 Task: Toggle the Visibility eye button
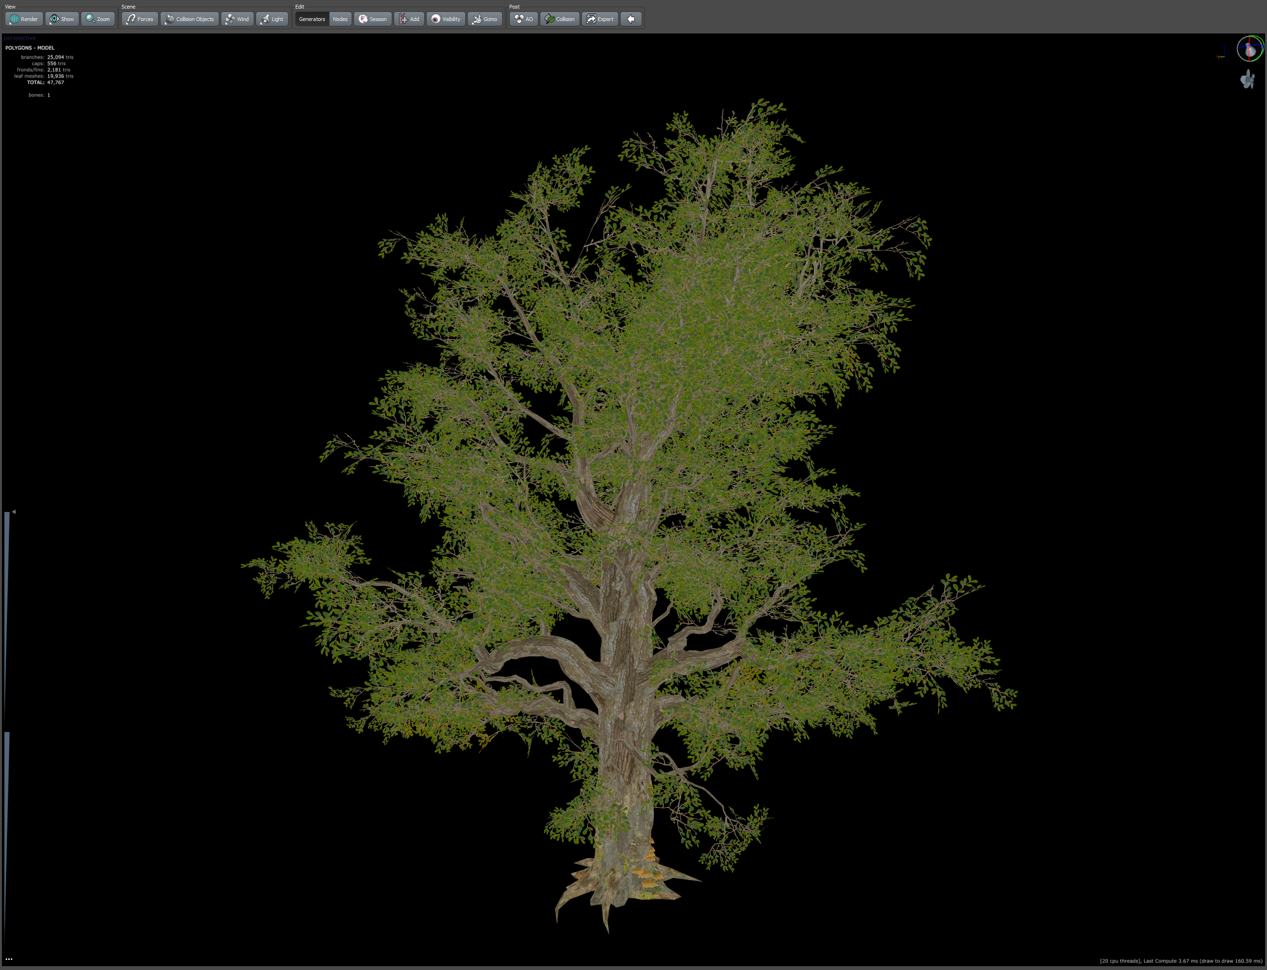(x=446, y=19)
